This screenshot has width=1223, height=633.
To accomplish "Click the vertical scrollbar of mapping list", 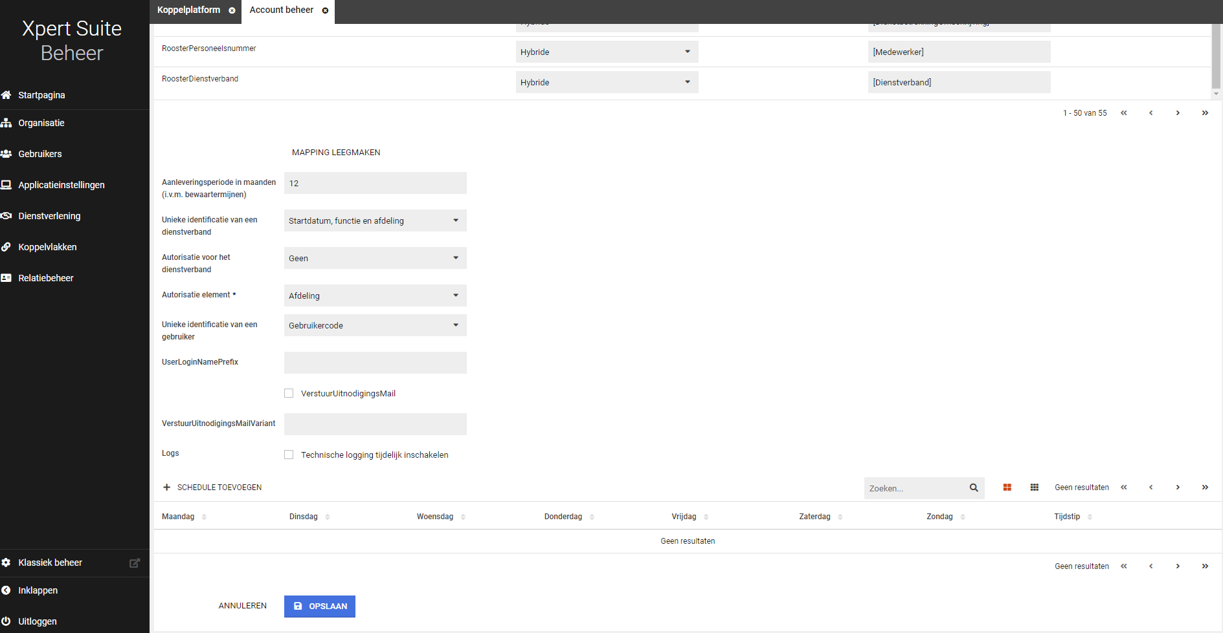I will [x=1215, y=58].
